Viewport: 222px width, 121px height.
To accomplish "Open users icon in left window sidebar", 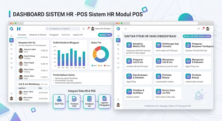I will pyautogui.click(x=11, y=54).
